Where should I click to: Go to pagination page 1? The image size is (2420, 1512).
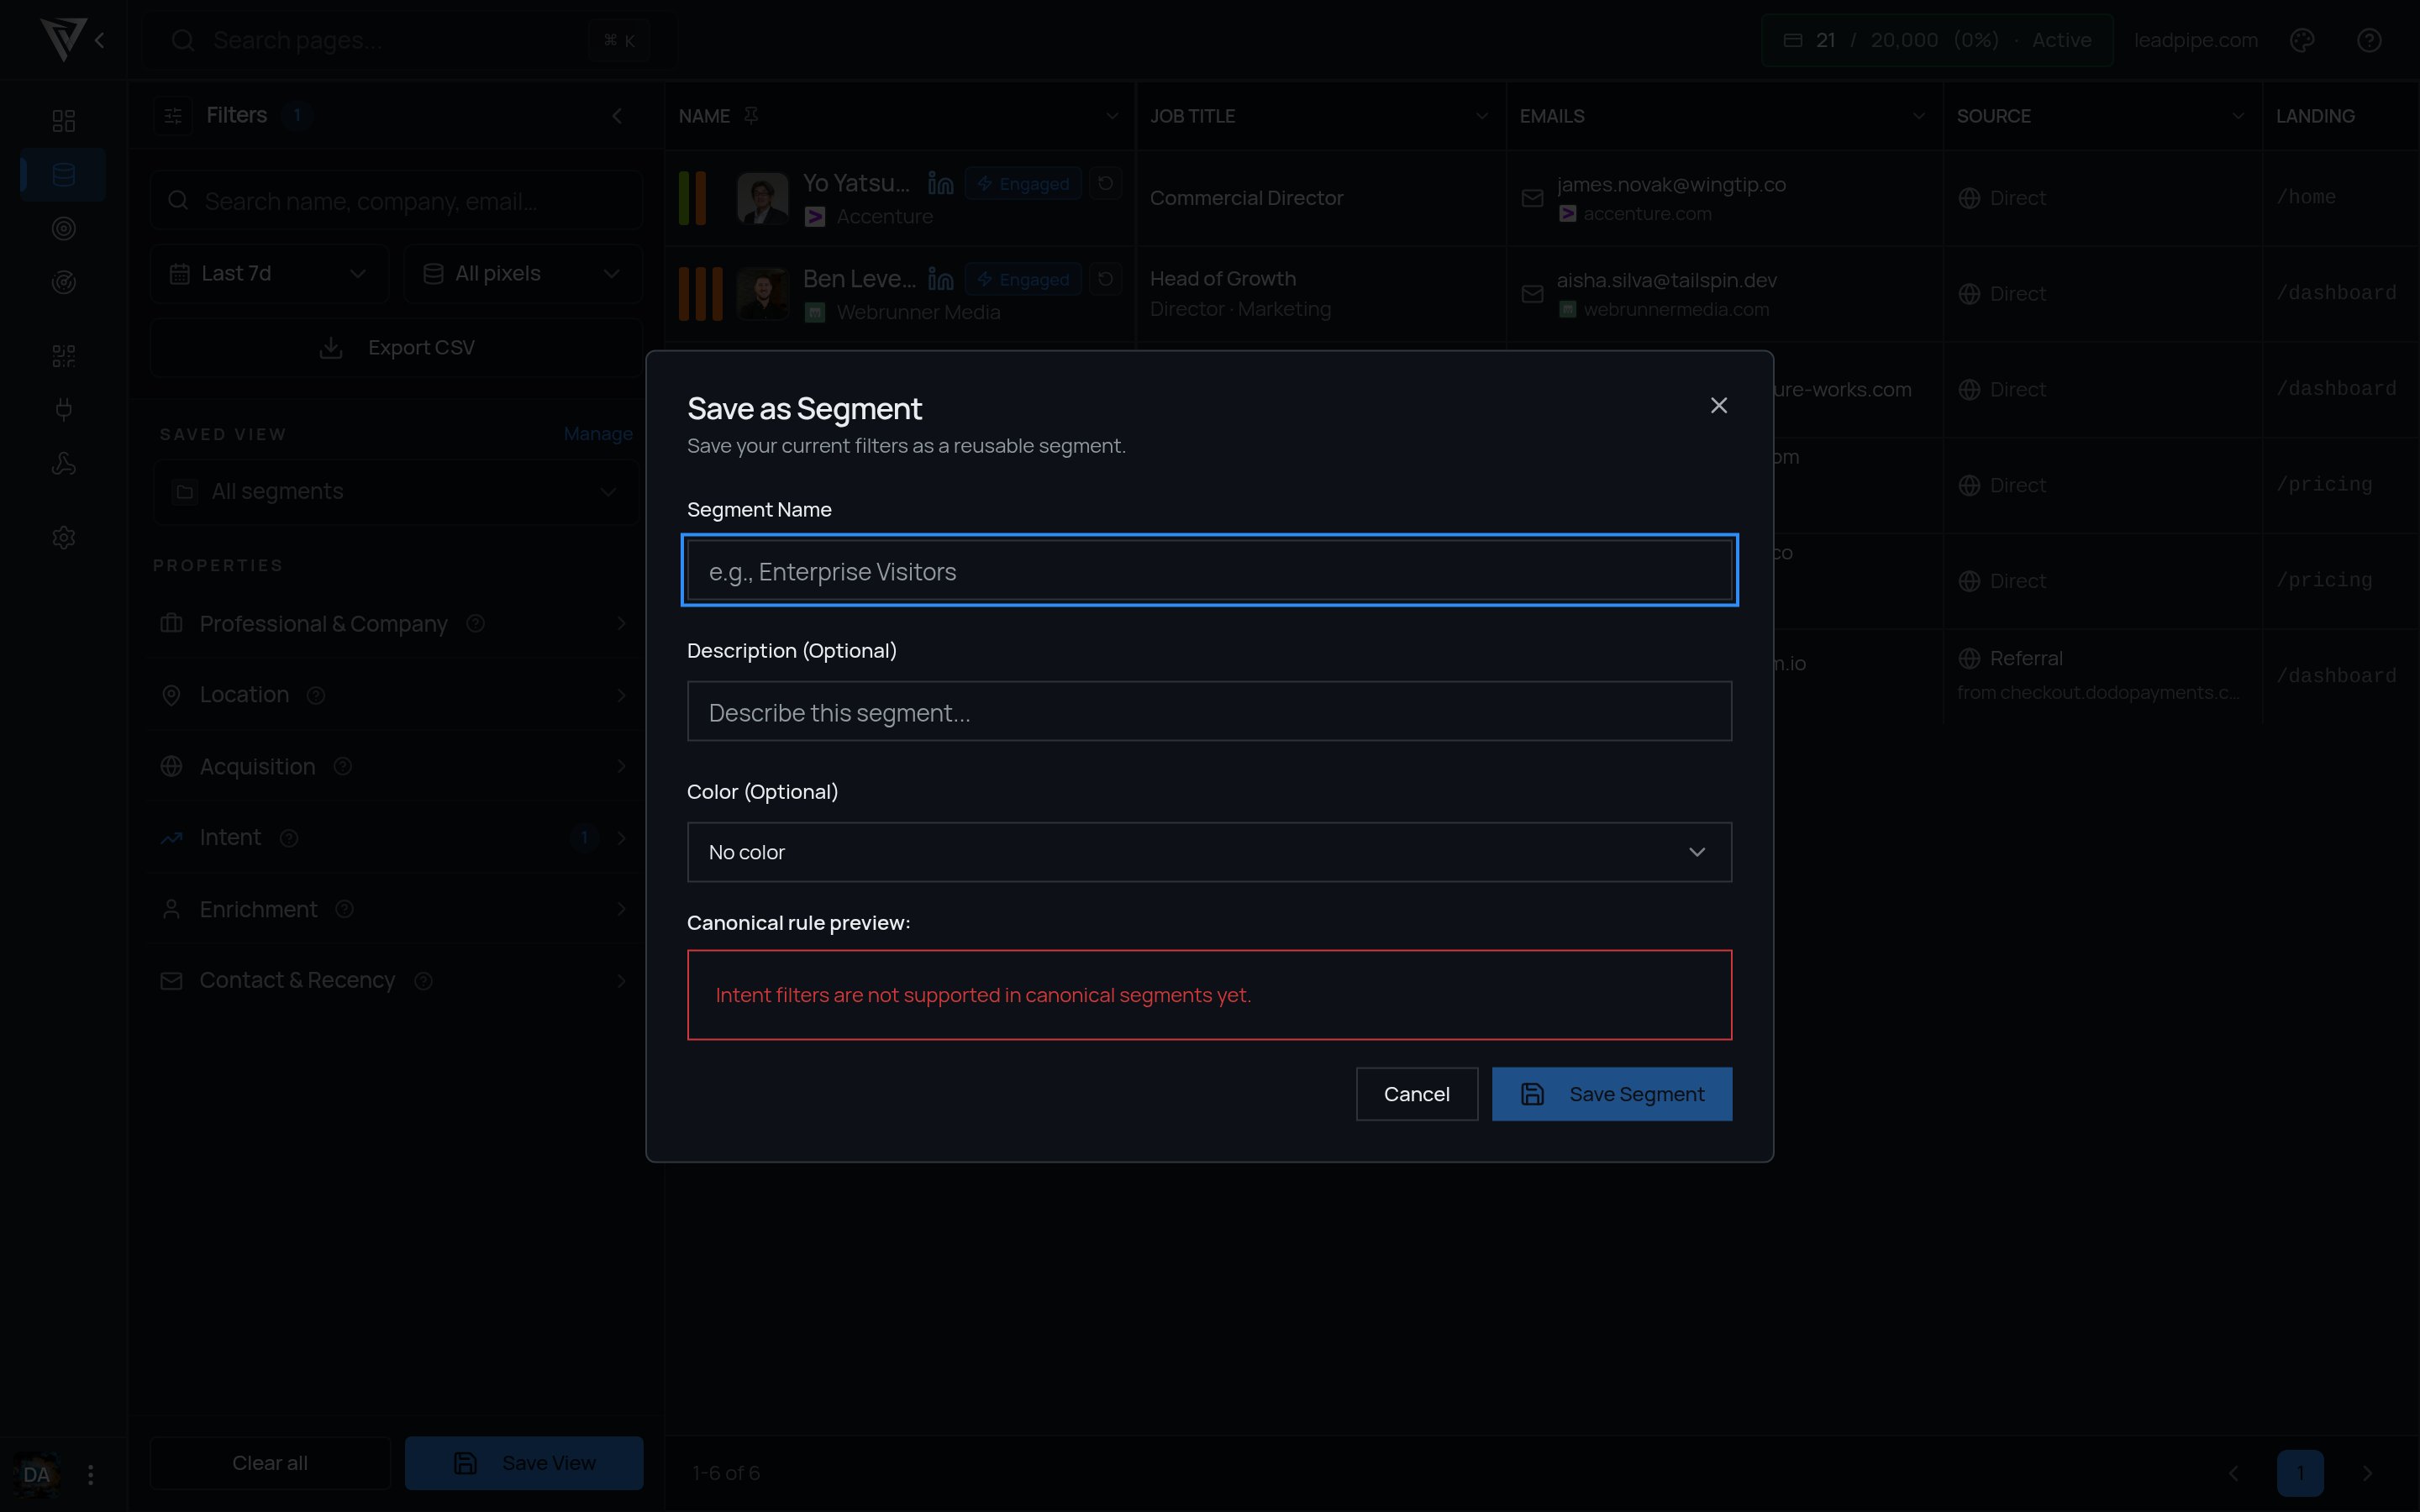pos(2300,1473)
